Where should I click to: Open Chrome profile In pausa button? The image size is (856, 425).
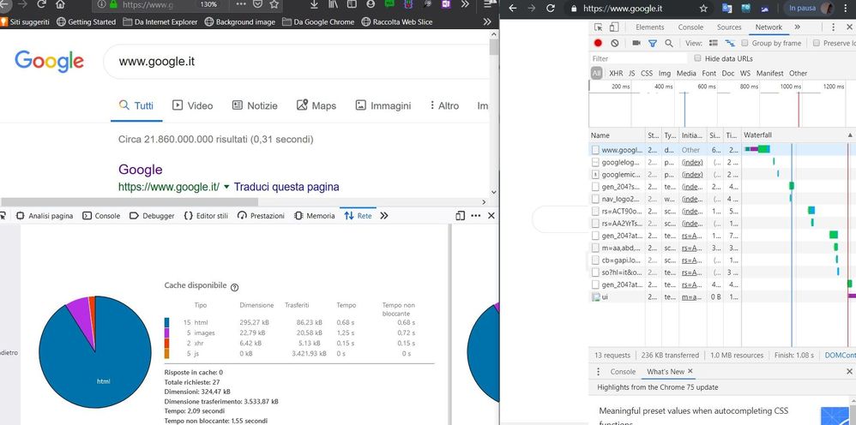811,9
